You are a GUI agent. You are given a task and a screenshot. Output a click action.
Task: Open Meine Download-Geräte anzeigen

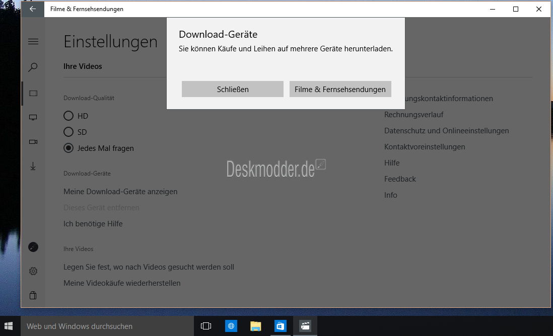point(120,192)
